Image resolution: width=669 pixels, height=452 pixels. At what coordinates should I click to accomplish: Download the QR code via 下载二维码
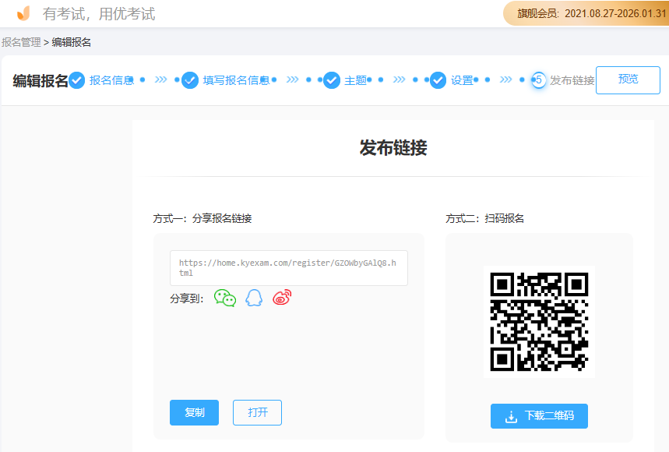click(x=539, y=415)
